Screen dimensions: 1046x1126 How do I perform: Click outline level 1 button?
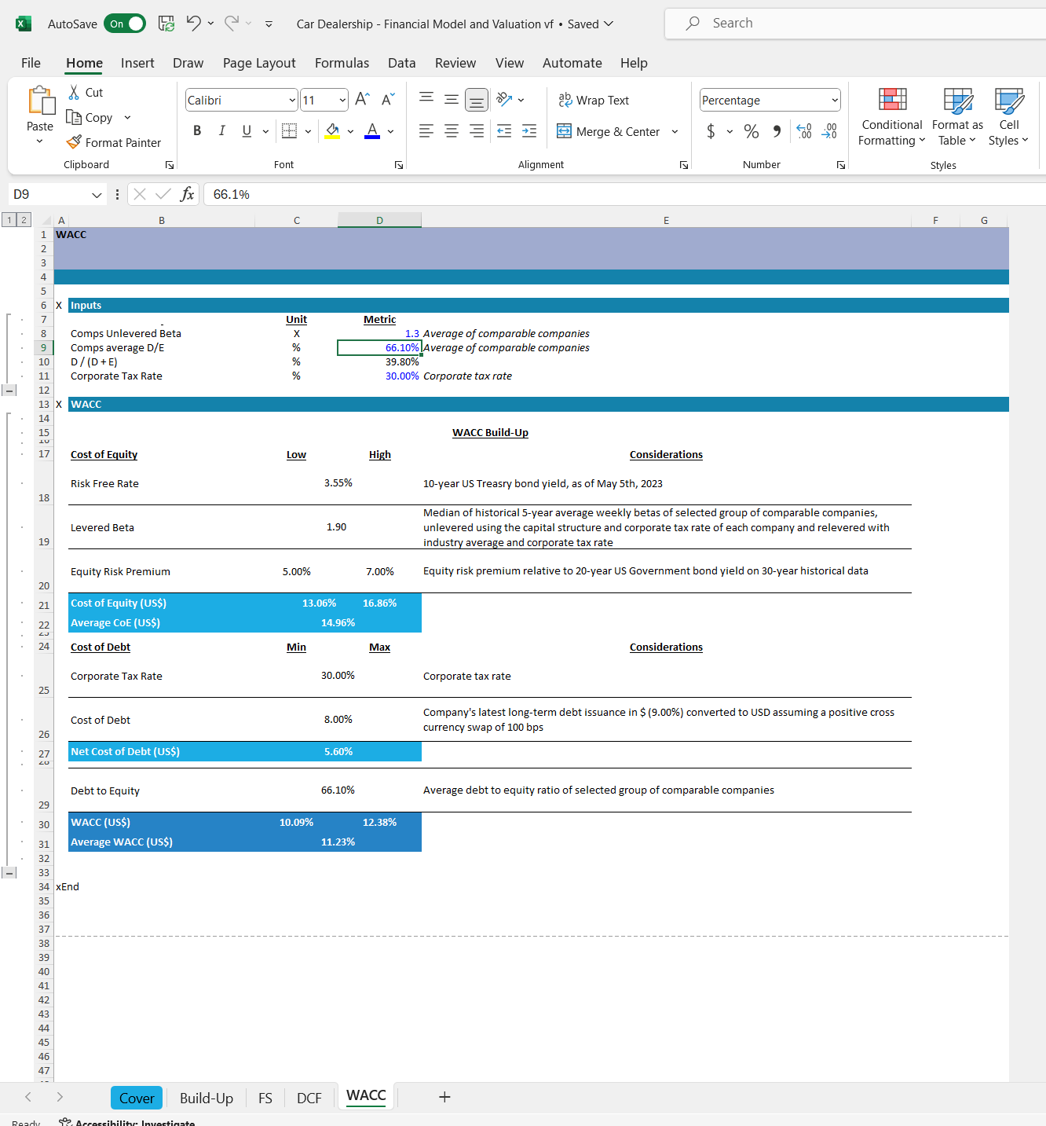9,220
